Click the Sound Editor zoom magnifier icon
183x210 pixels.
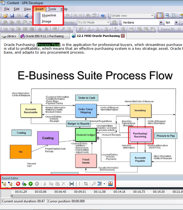pyautogui.click(x=94, y=184)
